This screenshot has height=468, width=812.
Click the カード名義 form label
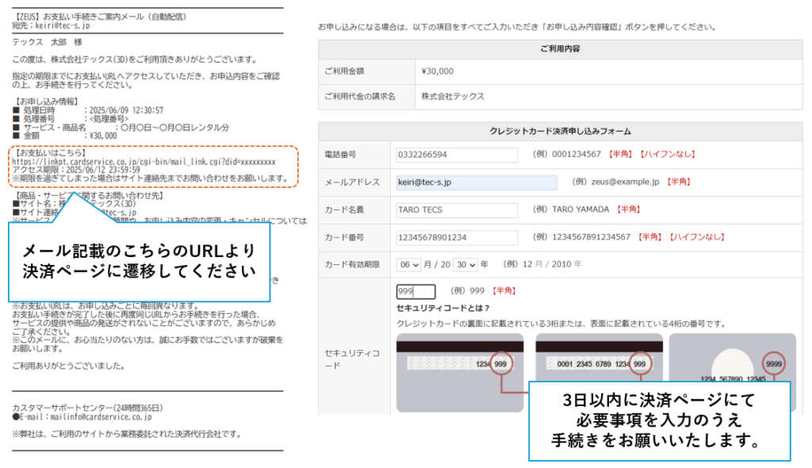[344, 210]
